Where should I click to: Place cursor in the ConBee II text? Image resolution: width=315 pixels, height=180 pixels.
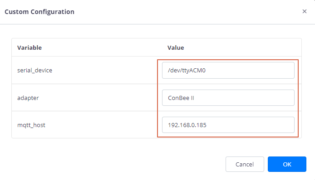point(181,98)
